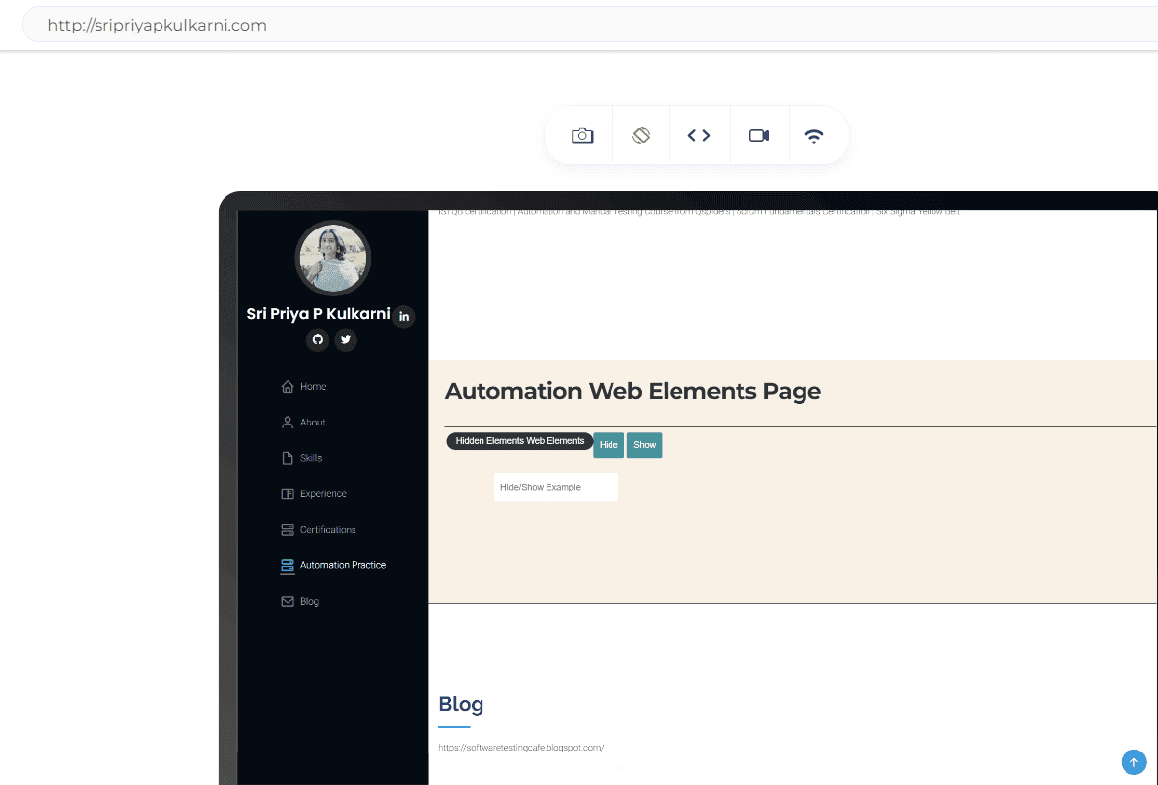Viewport: 1158px width, 785px height.
Task: Rotate the device with the rotate icon
Action: (641, 136)
